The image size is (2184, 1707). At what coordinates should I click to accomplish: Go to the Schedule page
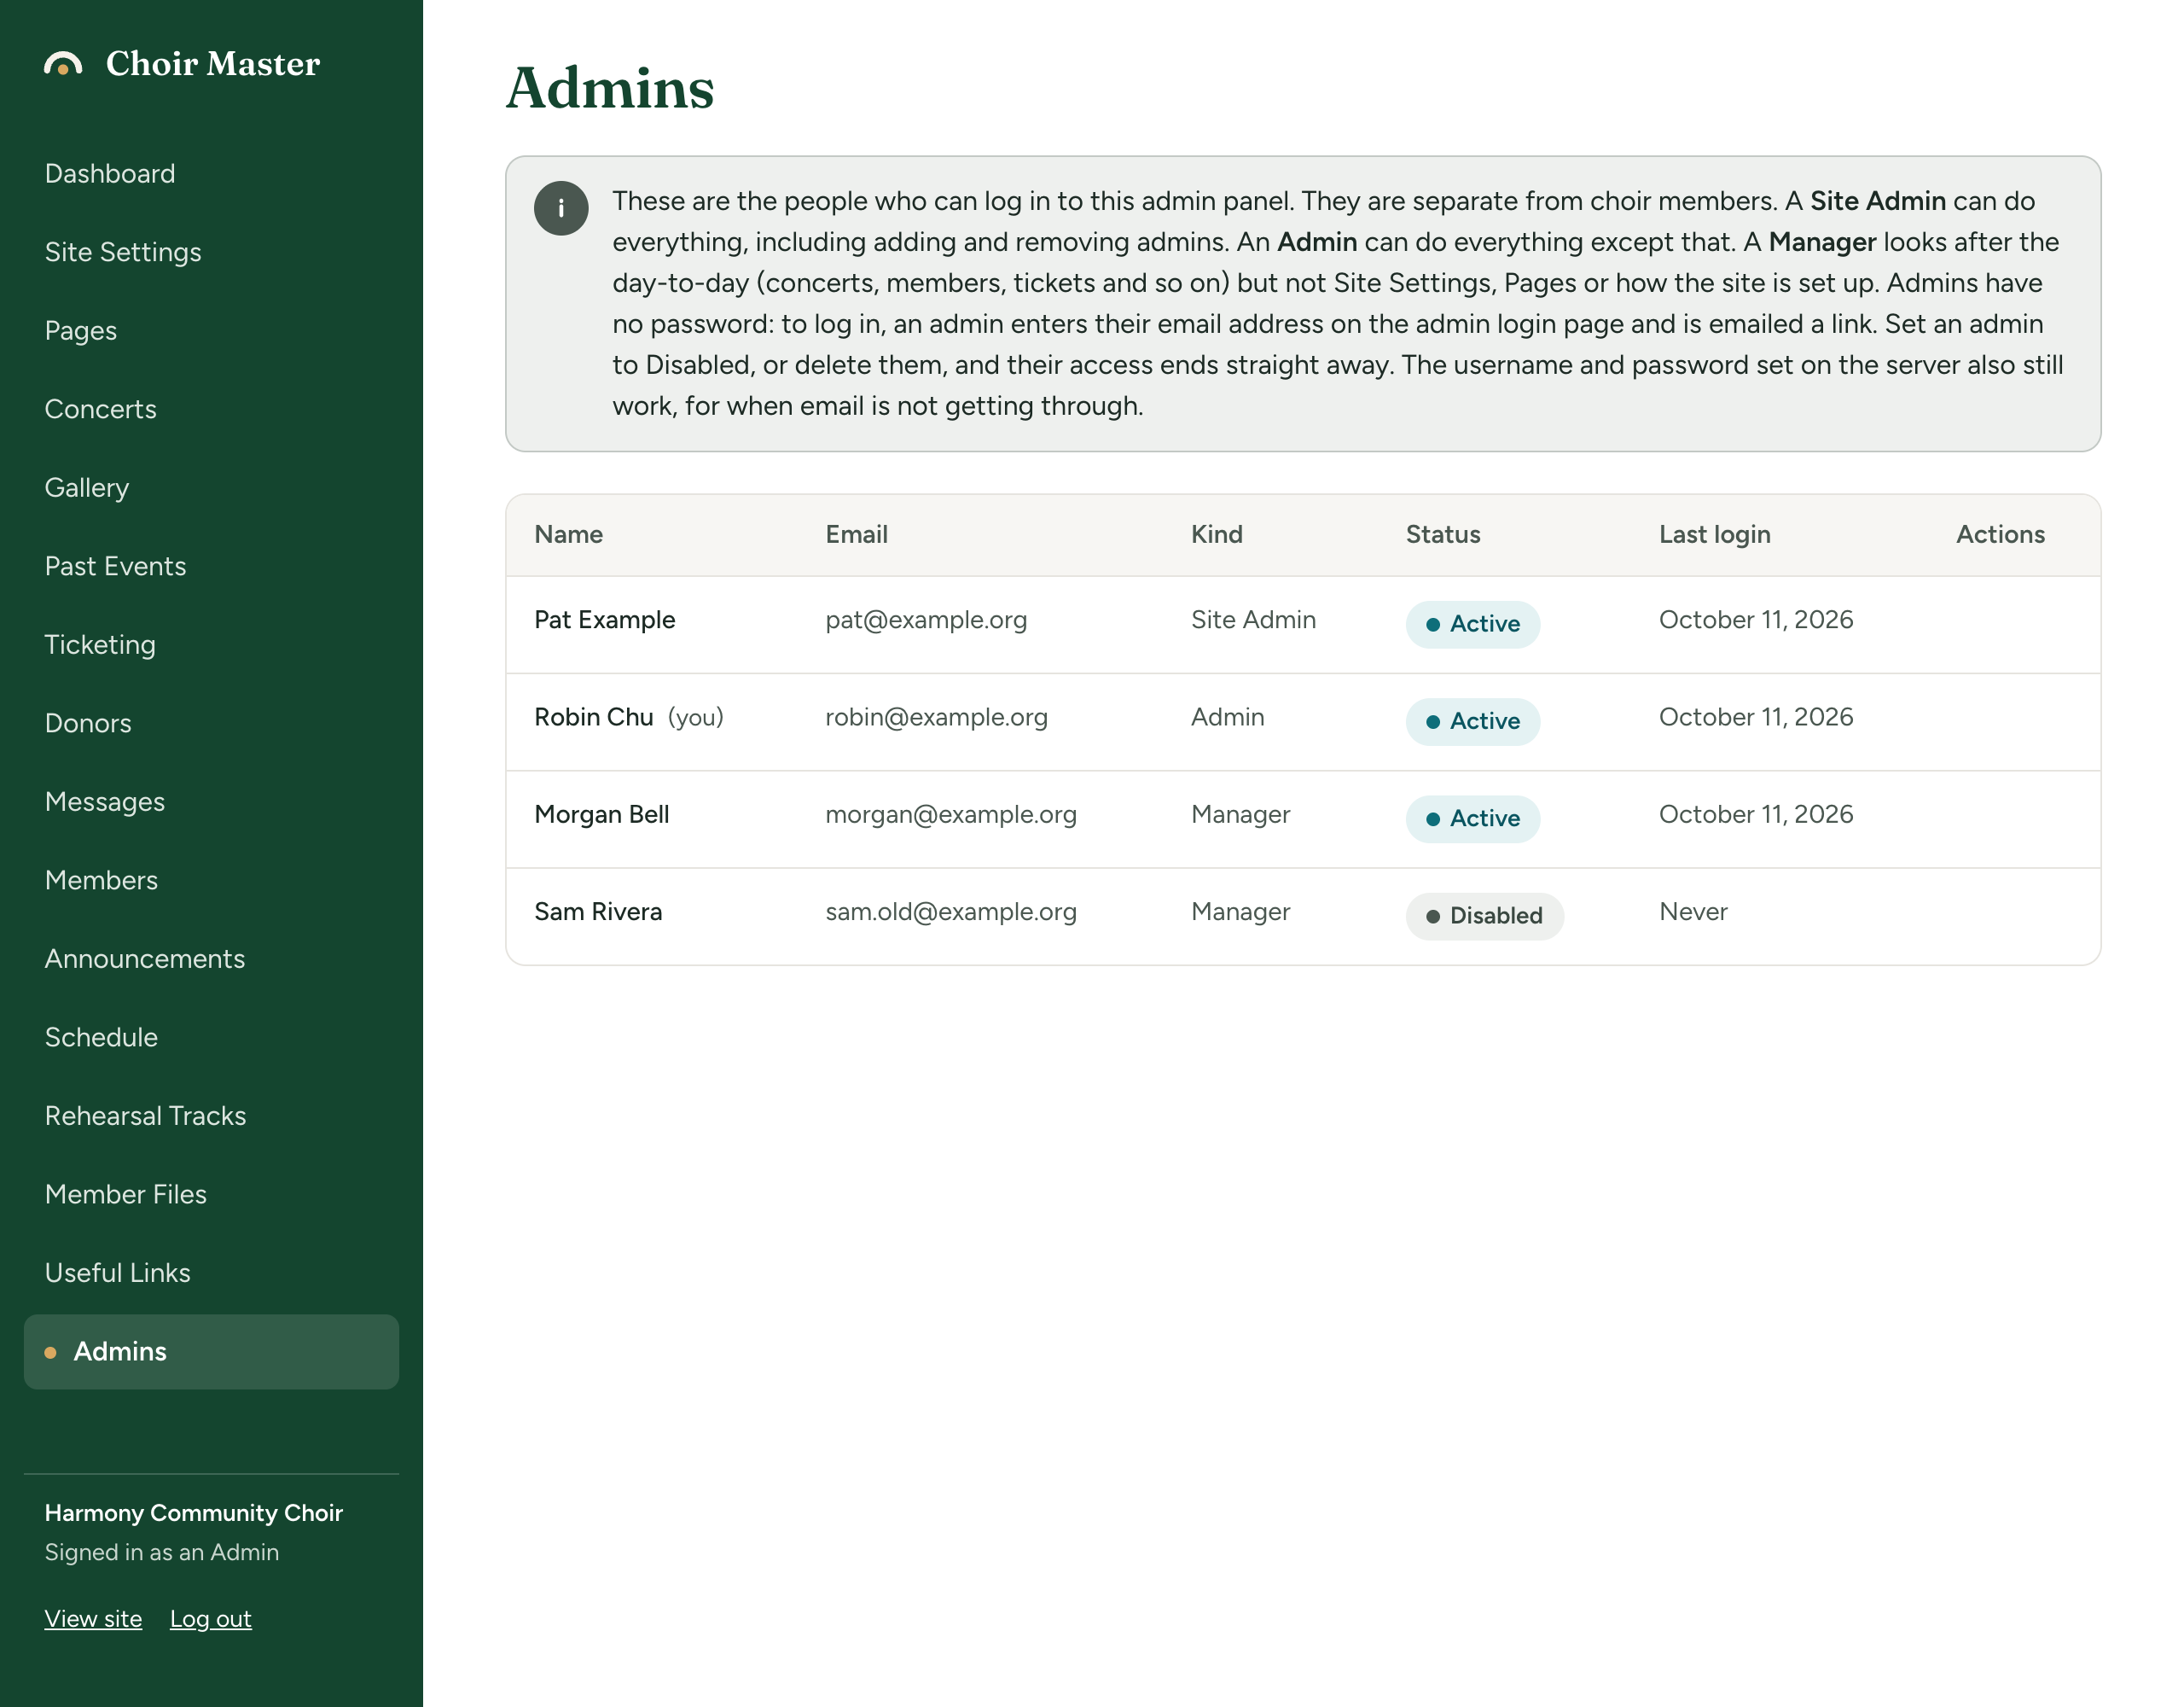[101, 1038]
